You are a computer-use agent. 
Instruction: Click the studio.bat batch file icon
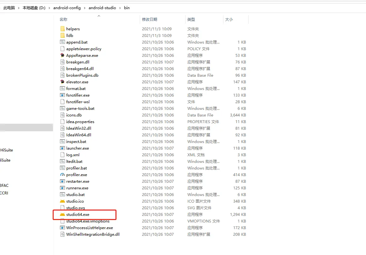(x=62, y=195)
